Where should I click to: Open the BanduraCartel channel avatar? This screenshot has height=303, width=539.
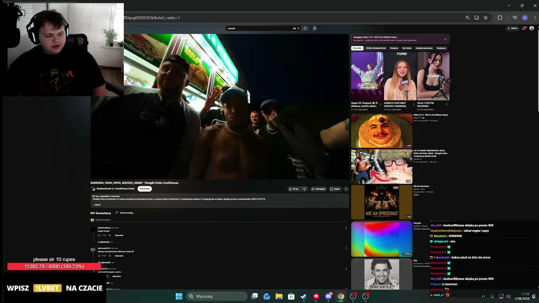pyautogui.click(x=93, y=189)
